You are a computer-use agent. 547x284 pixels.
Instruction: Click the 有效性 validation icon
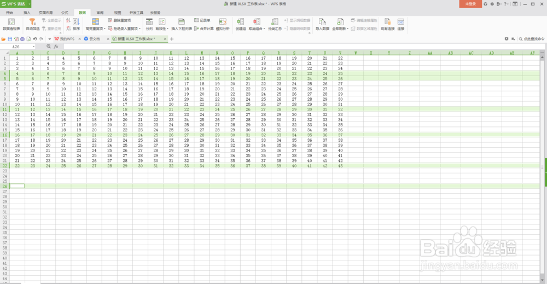(x=161, y=22)
